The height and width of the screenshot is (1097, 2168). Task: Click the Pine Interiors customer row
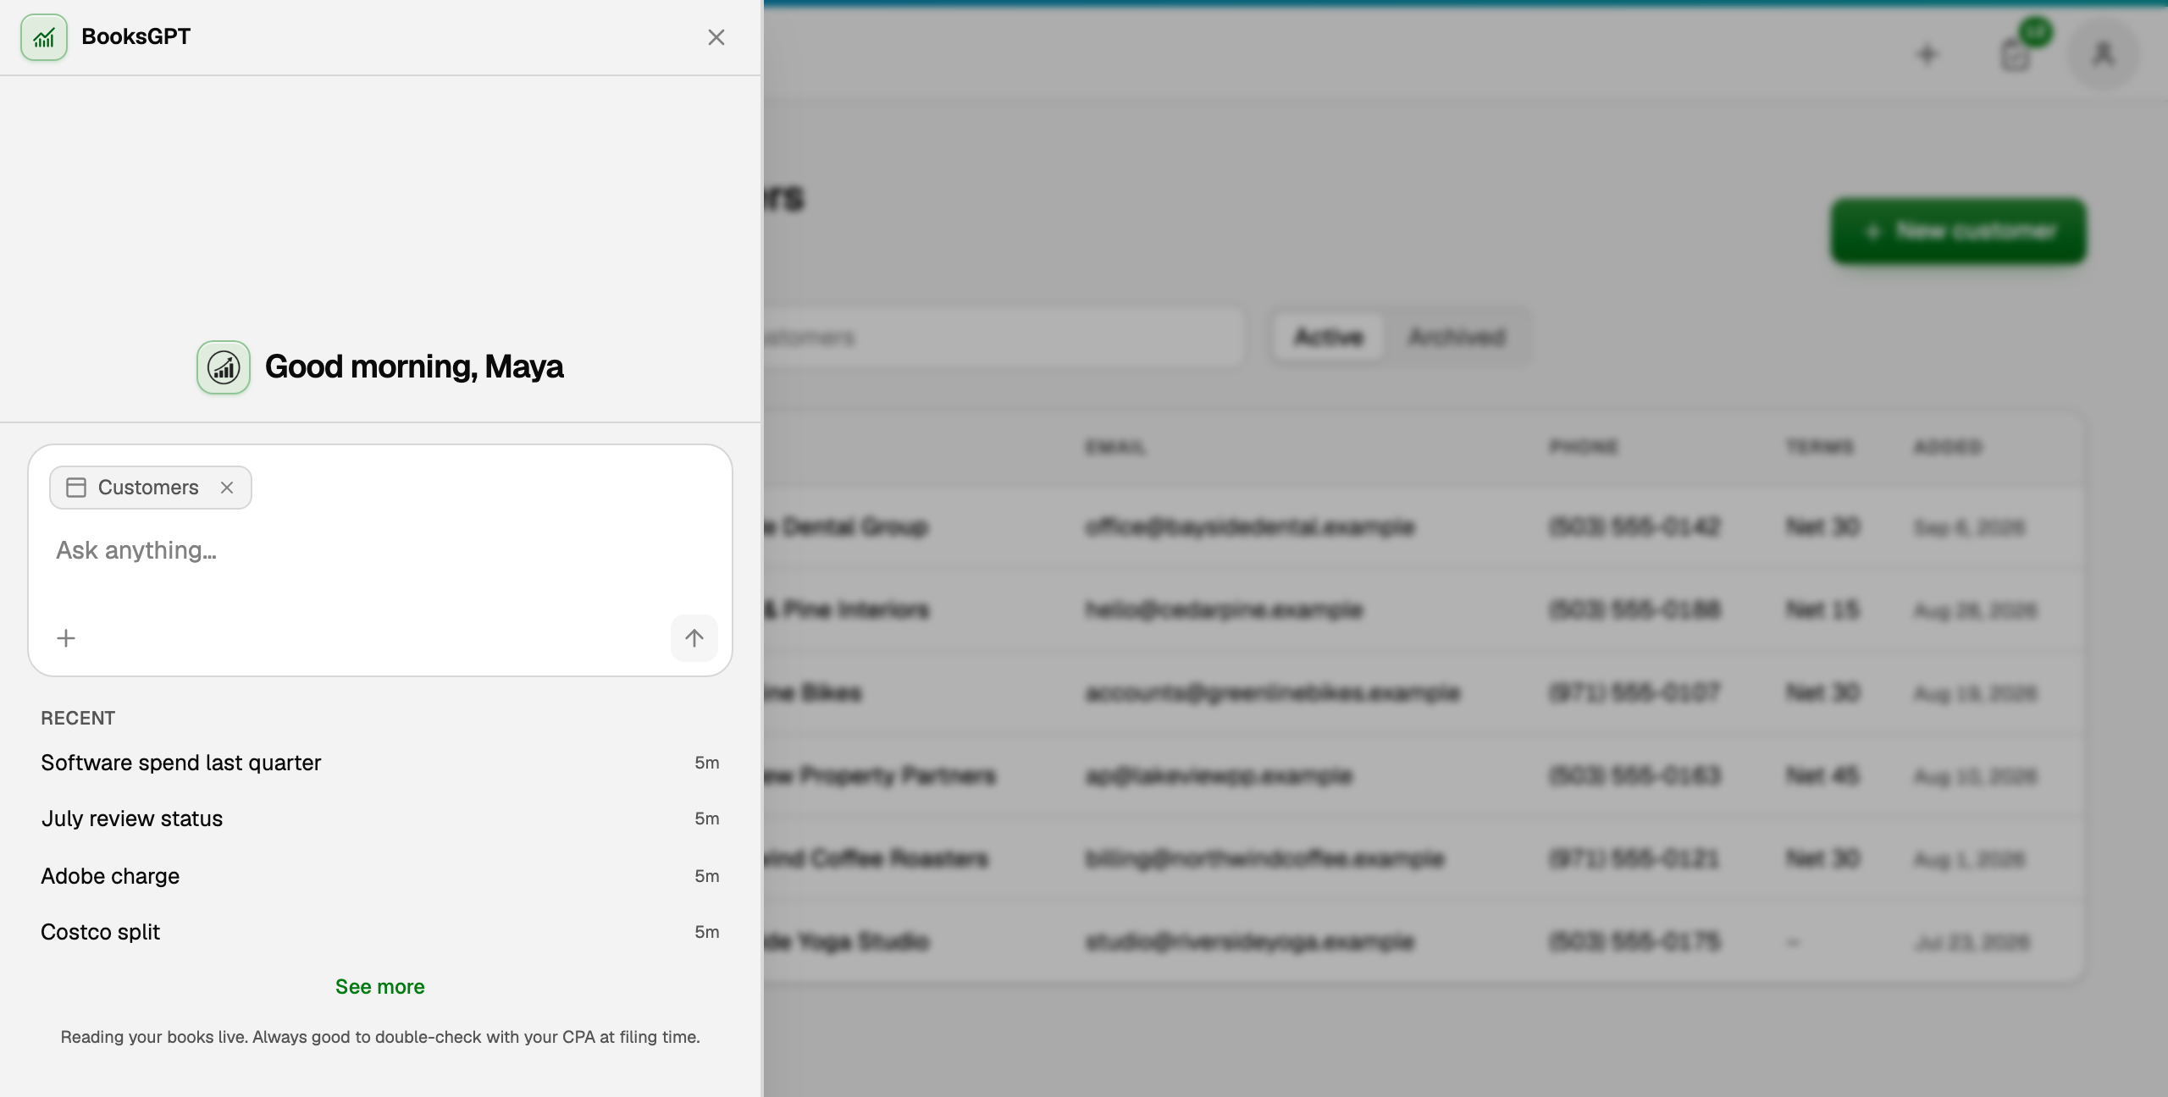pyautogui.click(x=1423, y=609)
